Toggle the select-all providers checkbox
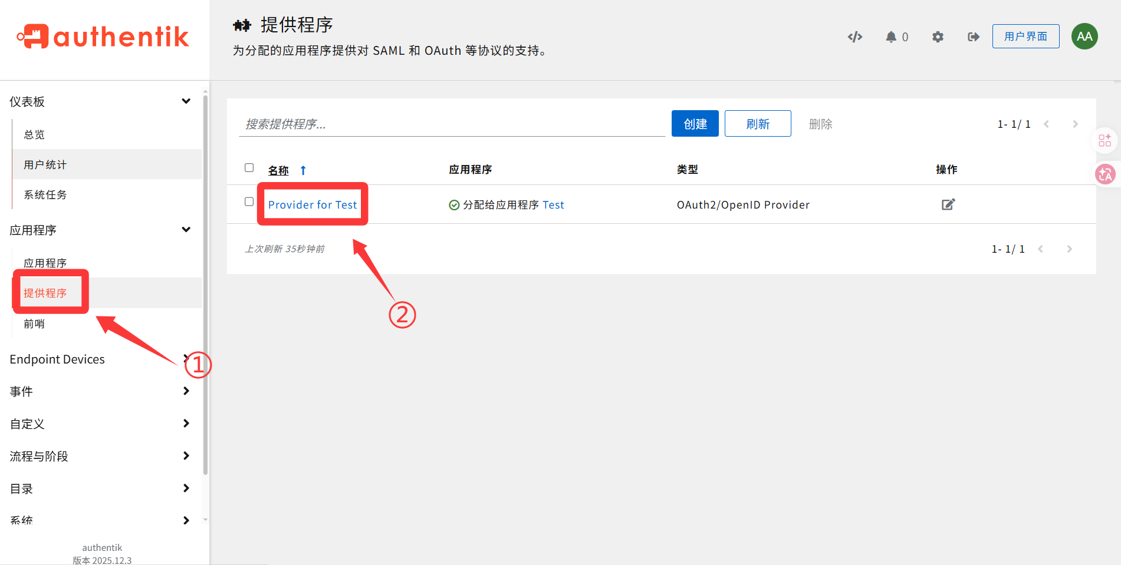 pyautogui.click(x=249, y=167)
